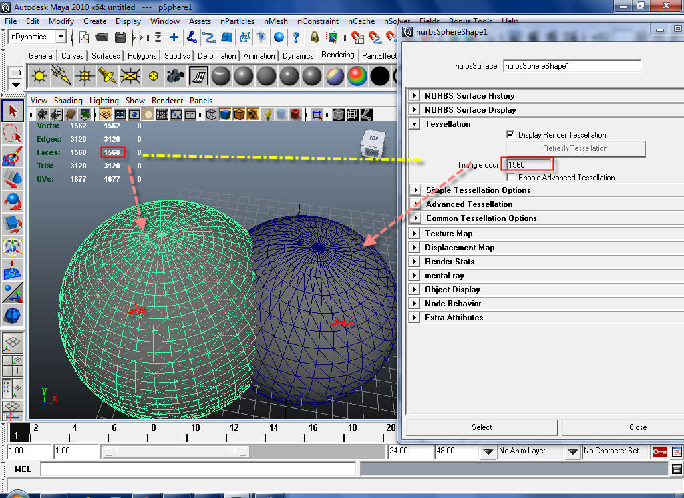Open a scene with the folder icon
The width and height of the screenshot is (684, 498).
pyautogui.click(x=102, y=37)
